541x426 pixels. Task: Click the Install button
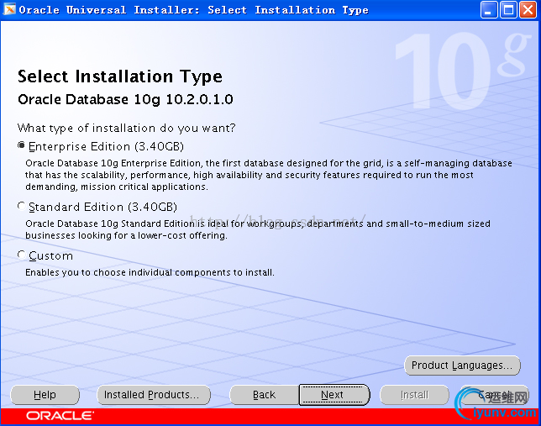[414, 395]
